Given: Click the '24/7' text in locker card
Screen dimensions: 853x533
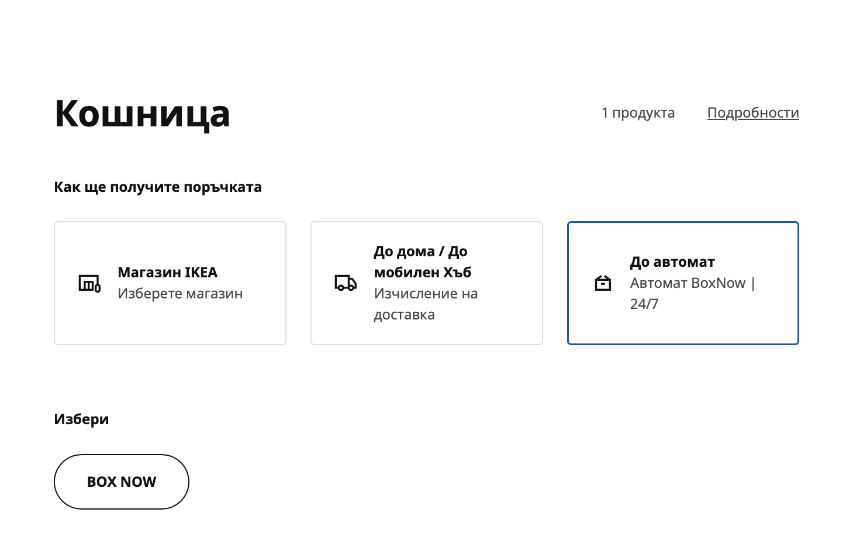Looking at the screenshot, I should 644,304.
